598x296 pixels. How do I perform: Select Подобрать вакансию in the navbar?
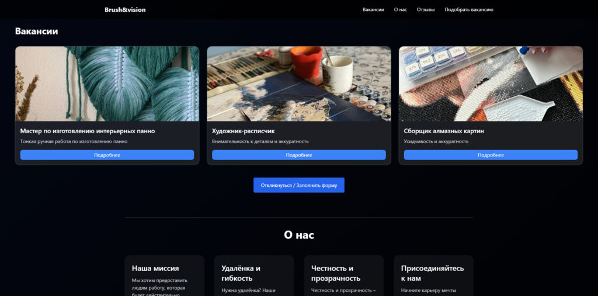469,9
